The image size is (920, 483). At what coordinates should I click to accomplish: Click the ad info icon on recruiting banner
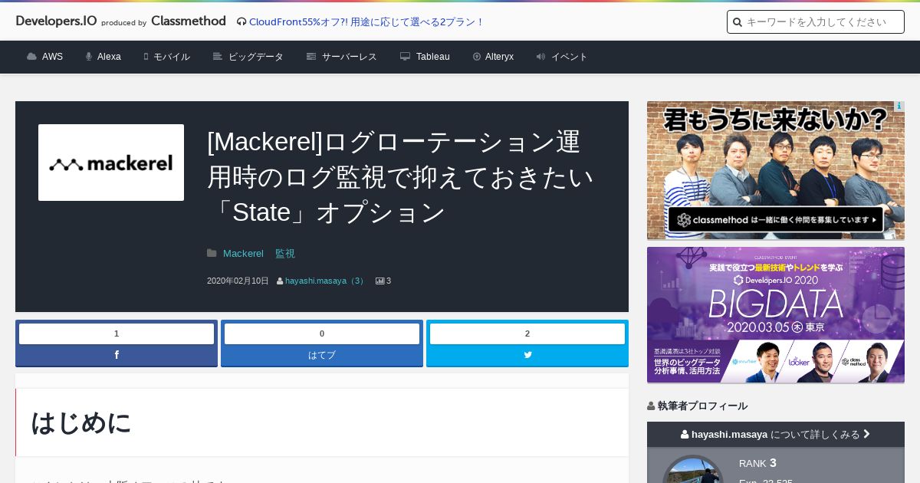(x=899, y=107)
